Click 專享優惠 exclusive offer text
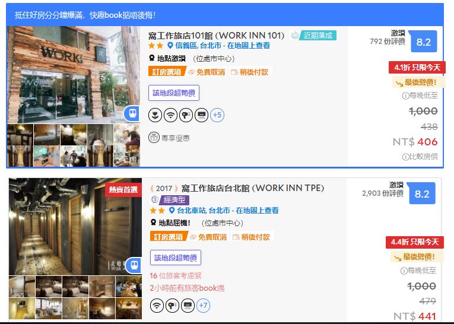The height and width of the screenshot is (324, 454). pos(176,138)
